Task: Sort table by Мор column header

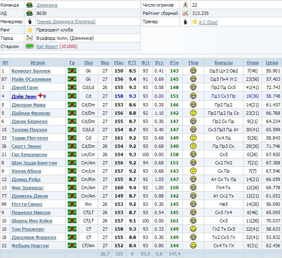Action: (194, 63)
